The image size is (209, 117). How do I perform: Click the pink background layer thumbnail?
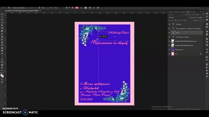click(x=173, y=54)
